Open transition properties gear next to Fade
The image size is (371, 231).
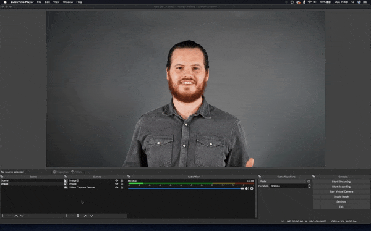click(309, 182)
